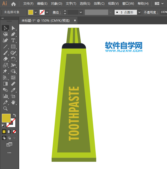This screenshot has height=169, width=167.
Task: Select the Hand tool
Action: pos(13,102)
